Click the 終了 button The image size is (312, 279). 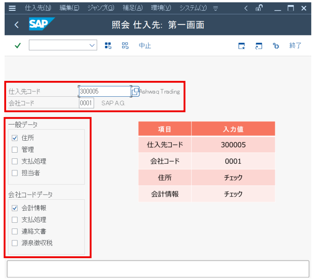(295, 45)
